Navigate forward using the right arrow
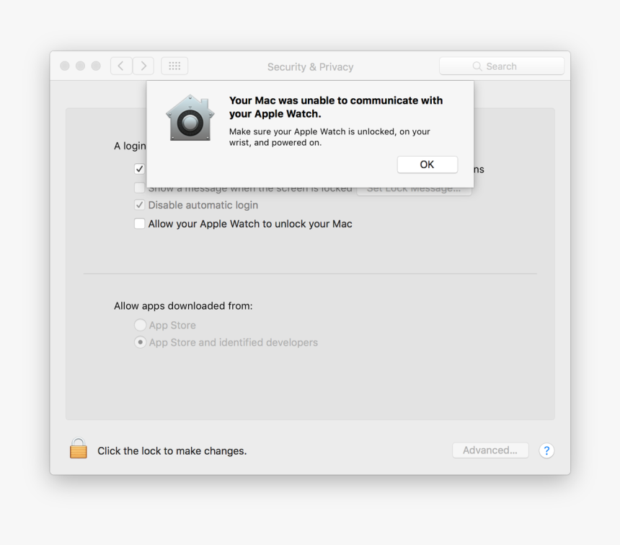Viewport: 620px width, 545px height. click(143, 65)
